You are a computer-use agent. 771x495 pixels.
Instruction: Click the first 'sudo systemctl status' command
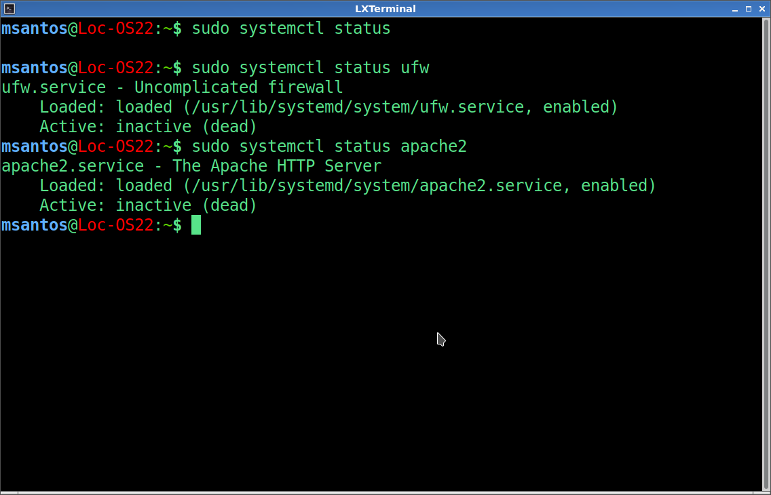(290, 29)
